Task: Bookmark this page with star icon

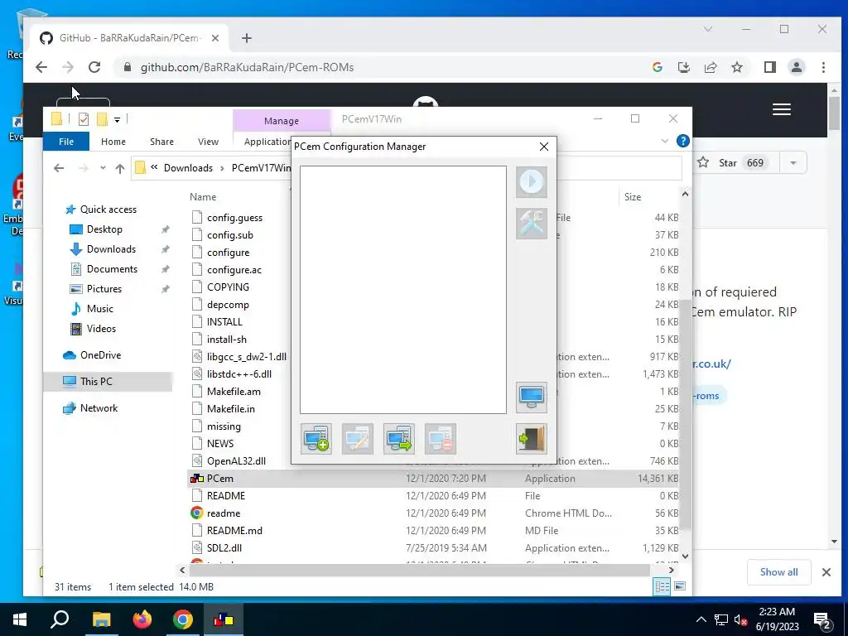Action: (736, 67)
